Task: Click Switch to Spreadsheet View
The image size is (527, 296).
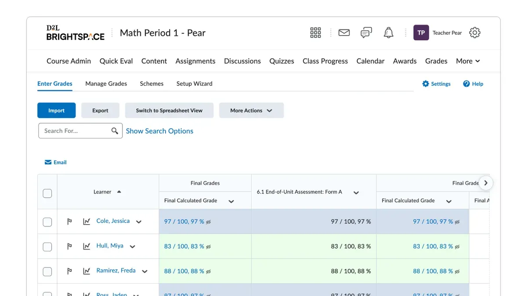Action: coord(169,111)
